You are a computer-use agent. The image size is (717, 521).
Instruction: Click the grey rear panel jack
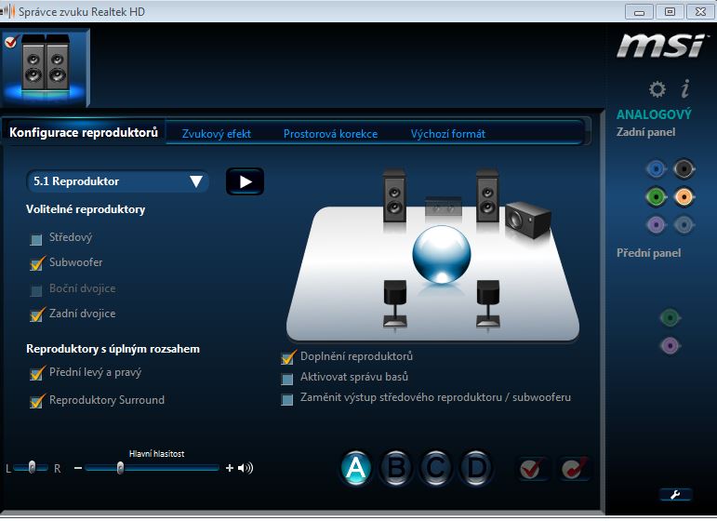(x=684, y=225)
